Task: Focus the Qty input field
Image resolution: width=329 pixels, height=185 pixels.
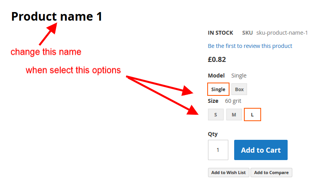Action: 218,150
